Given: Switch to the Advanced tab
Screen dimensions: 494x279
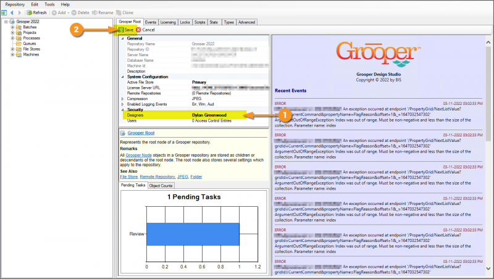Looking at the screenshot, I should 246,22.
